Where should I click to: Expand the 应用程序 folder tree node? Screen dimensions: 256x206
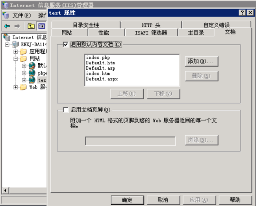coord(16,52)
